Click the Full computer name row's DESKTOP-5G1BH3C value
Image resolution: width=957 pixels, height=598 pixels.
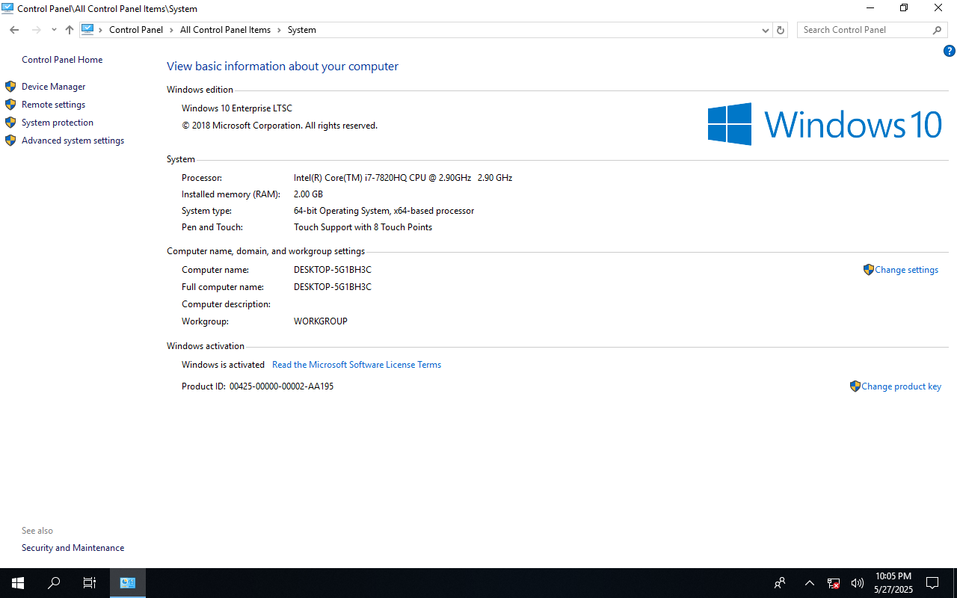[x=333, y=287]
